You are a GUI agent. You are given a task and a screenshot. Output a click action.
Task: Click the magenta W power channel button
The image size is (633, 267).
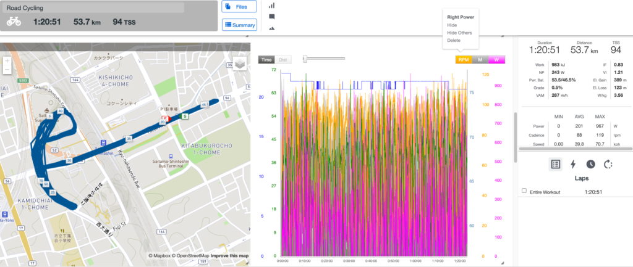496,60
